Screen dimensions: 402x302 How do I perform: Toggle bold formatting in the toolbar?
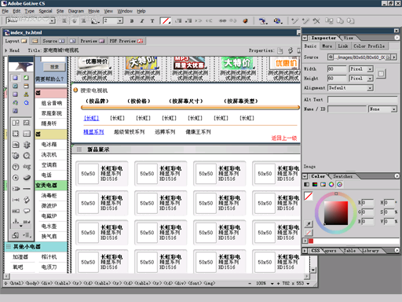pyautogui.click(x=132, y=20)
